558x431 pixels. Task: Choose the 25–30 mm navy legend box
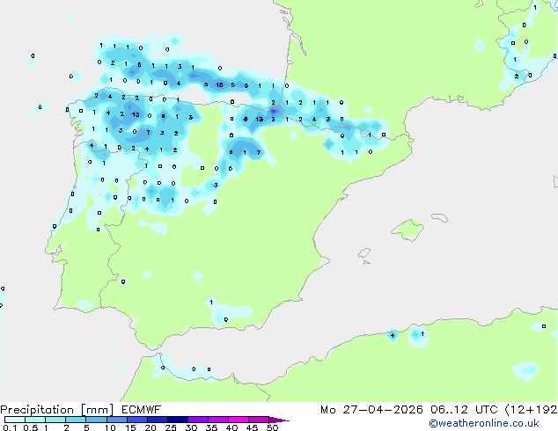tap(177, 420)
